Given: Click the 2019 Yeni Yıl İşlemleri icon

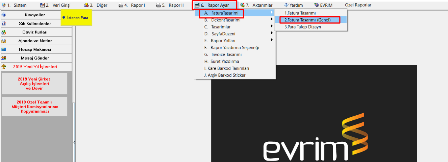Looking at the screenshot, I should point(4,67).
